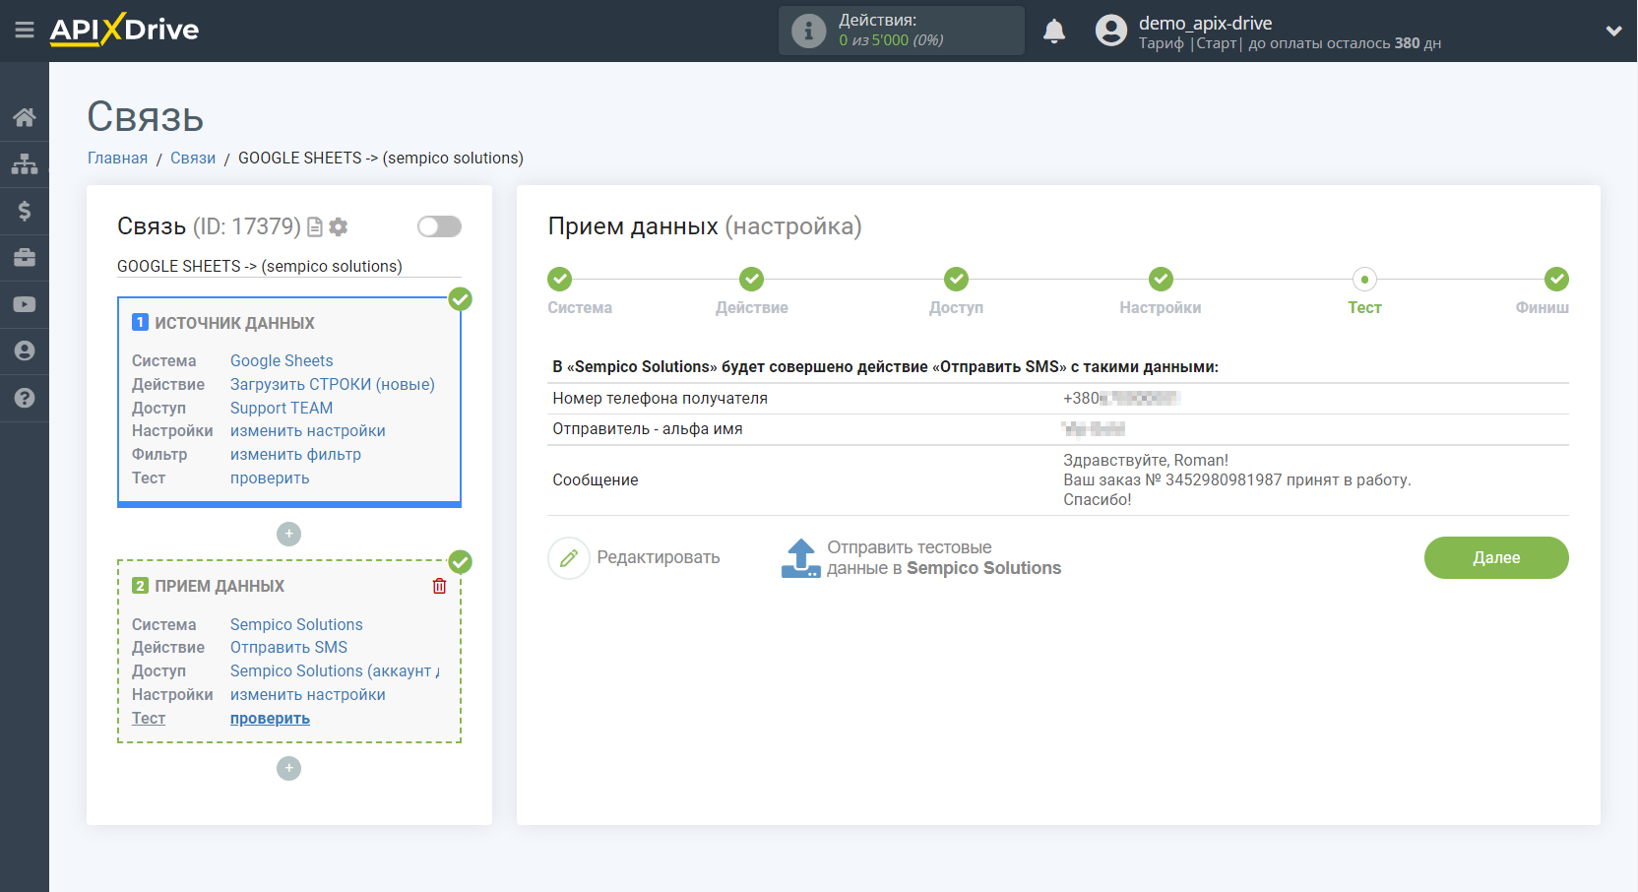
Task: Send test data to Sempico Solutions
Action: 944,557
